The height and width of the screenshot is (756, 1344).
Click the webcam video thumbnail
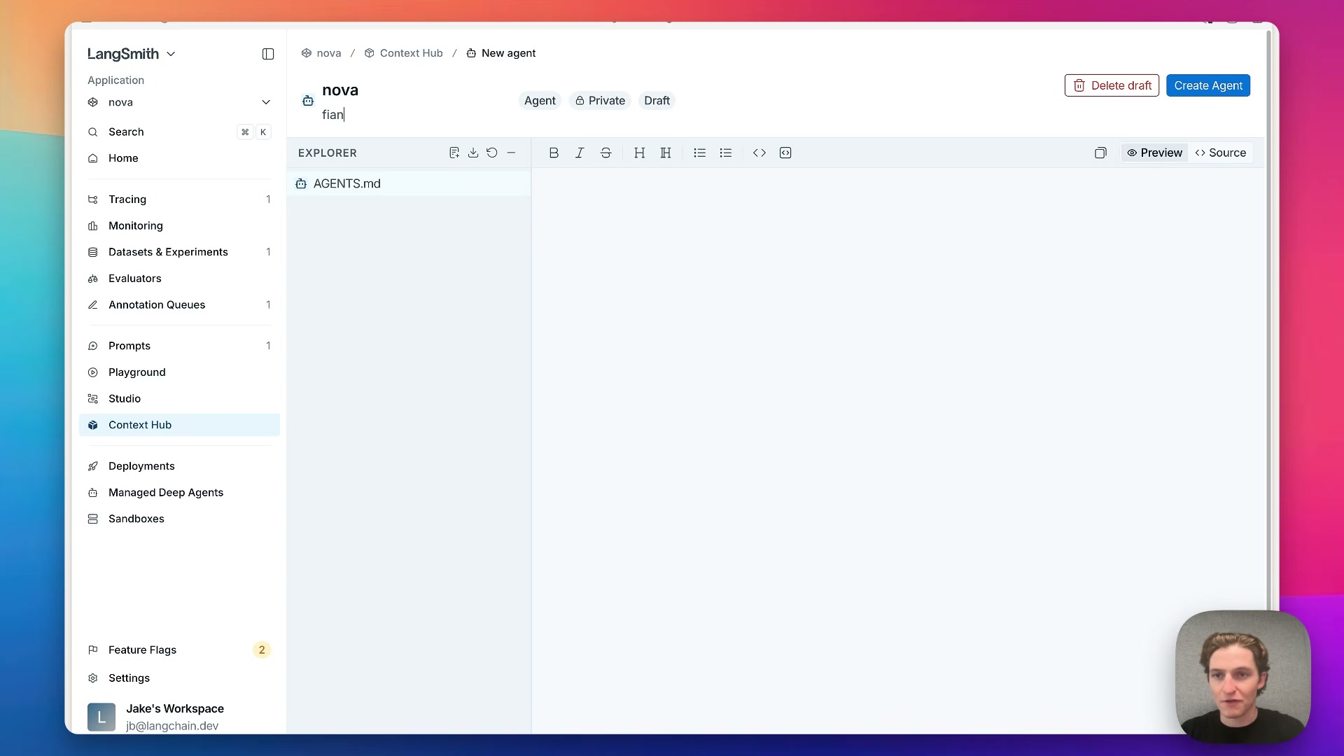pos(1243,677)
